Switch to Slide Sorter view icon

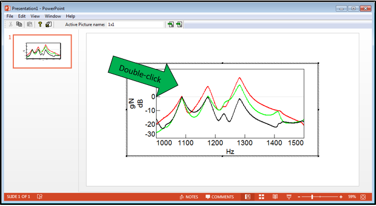[262, 197]
